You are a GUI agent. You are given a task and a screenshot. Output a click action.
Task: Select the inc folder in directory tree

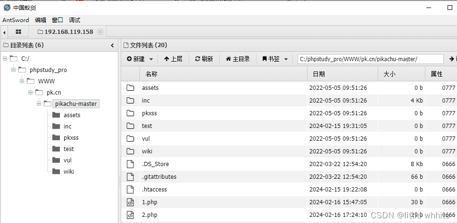click(67, 127)
